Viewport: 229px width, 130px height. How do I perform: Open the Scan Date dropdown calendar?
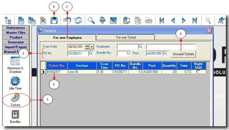click(x=92, y=47)
